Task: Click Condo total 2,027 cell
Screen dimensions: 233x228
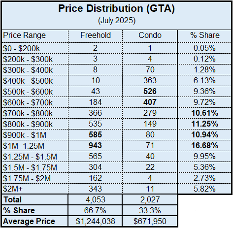Action: [150, 199]
